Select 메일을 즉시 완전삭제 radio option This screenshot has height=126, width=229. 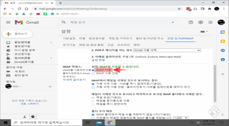click(x=93, y=104)
